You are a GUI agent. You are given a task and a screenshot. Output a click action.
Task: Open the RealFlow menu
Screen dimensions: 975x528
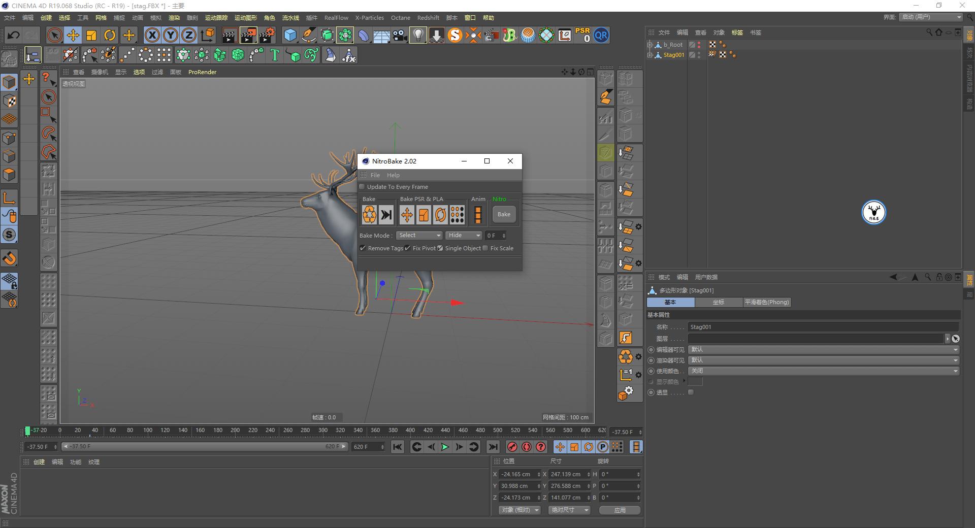click(336, 18)
